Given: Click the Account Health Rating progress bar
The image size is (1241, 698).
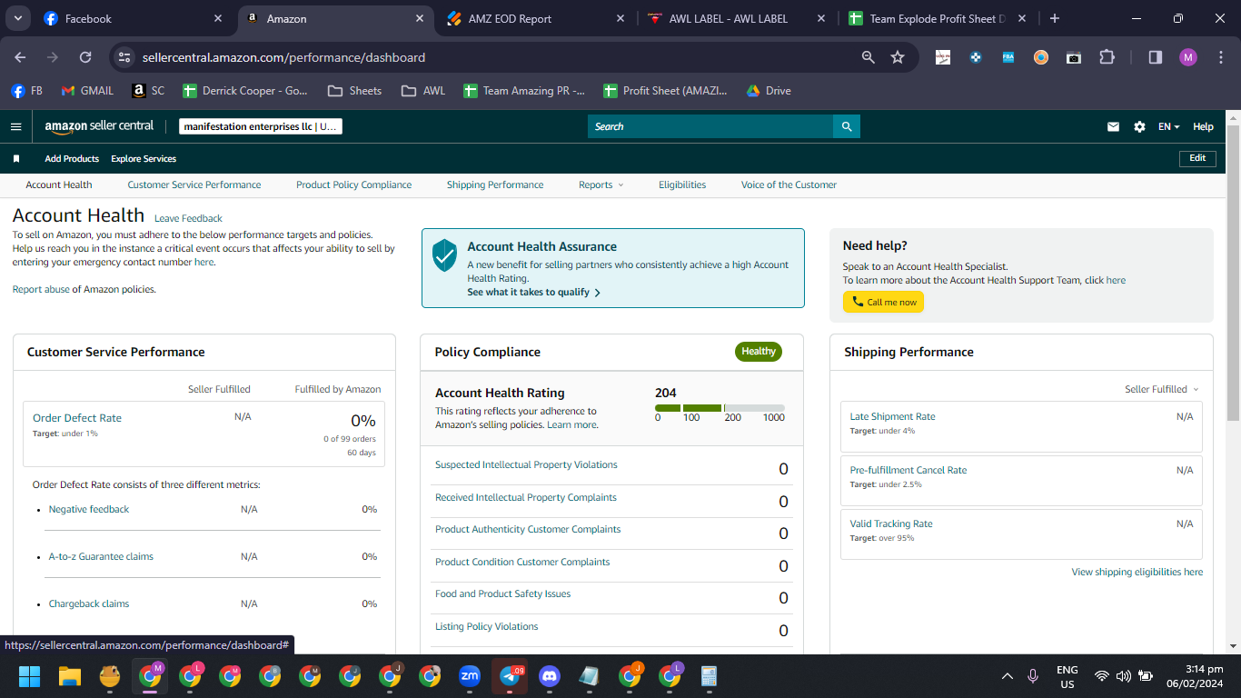Looking at the screenshot, I should [720, 408].
